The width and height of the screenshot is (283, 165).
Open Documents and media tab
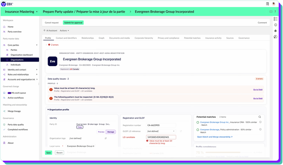pos(119,38)
